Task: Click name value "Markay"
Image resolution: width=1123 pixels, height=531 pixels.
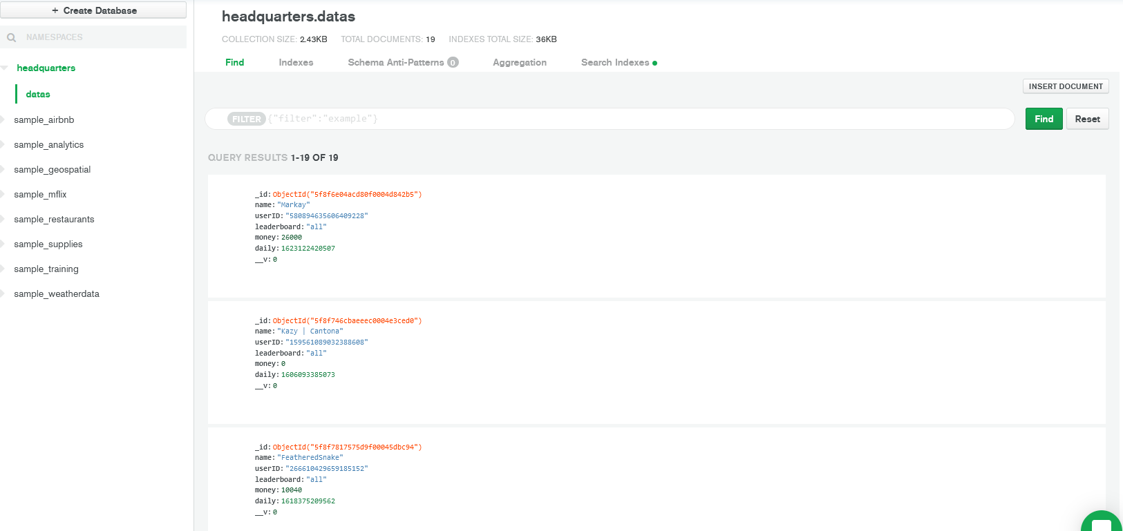Action: pos(294,205)
